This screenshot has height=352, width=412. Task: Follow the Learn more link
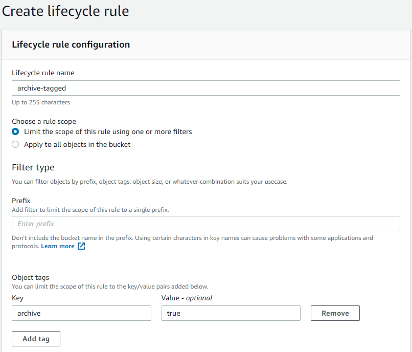58,246
